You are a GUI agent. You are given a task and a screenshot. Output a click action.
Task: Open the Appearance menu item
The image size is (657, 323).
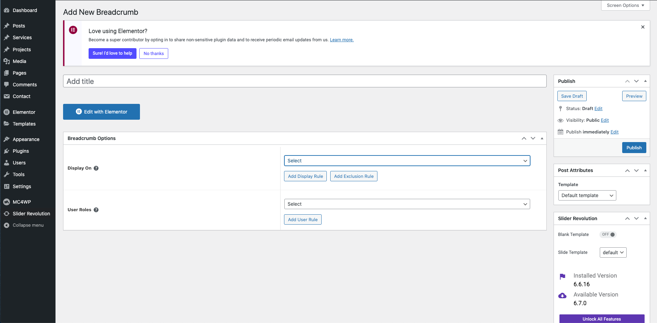pos(26,139)
